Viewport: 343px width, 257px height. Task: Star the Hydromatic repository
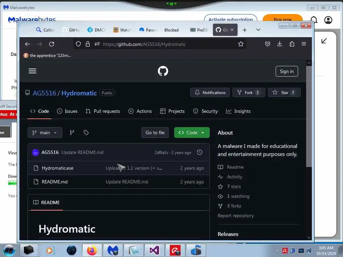point(284,92)
